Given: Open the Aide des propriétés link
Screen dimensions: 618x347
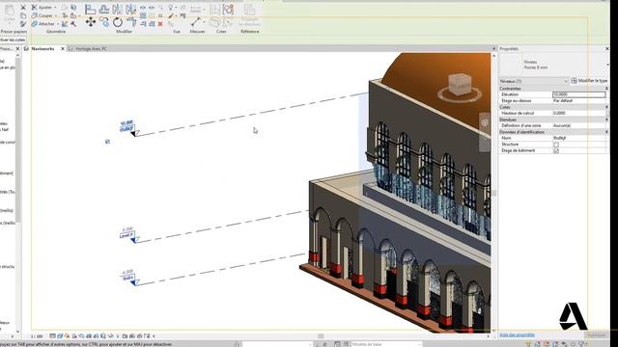Looking at the screenshot, I should [x=517, y=335].
